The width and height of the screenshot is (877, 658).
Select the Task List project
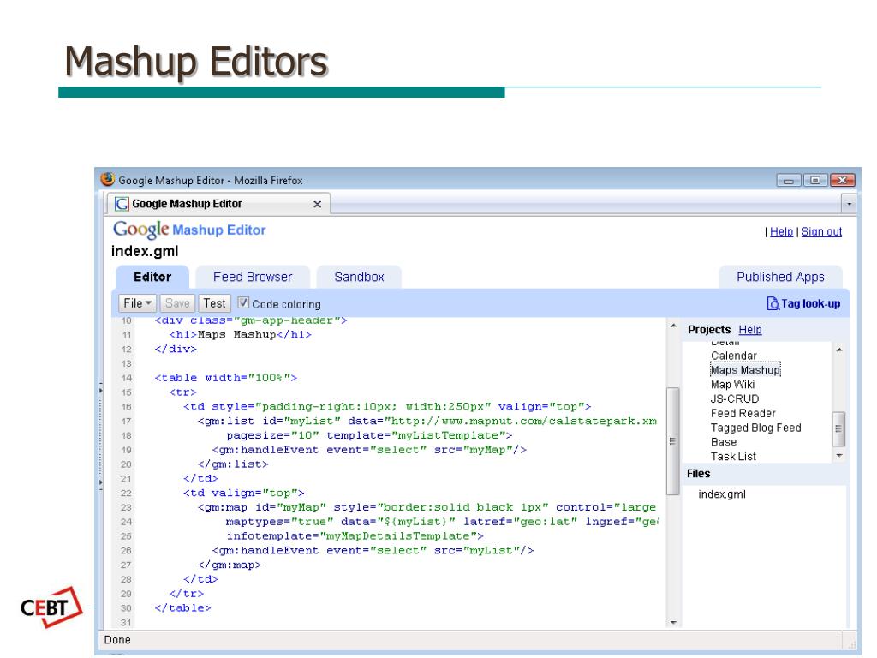[x=733, y=457]
